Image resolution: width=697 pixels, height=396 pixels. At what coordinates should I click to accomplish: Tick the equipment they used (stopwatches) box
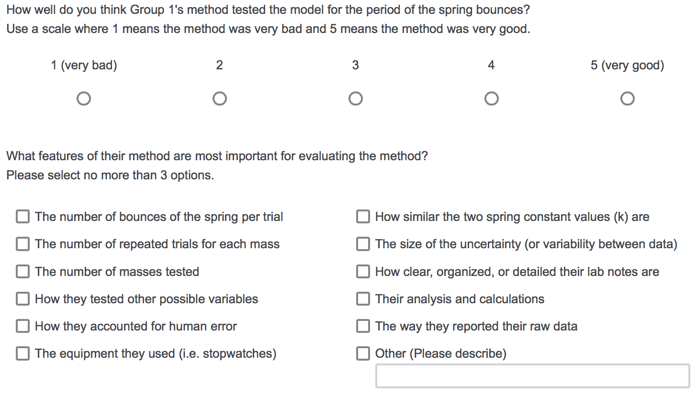[22, 353]
